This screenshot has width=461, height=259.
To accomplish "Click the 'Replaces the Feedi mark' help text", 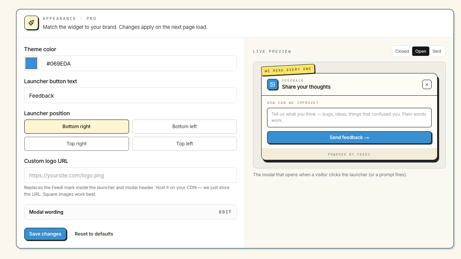I will coord(127,191).
